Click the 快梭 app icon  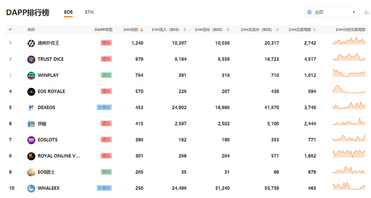click(x=31, y=124)
